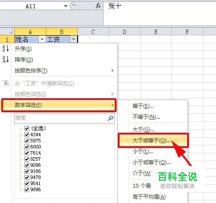The width and height of the screenshot is (216, 203).
Task: Select 升序(S) sort option
Action: [x=59, y=48]
